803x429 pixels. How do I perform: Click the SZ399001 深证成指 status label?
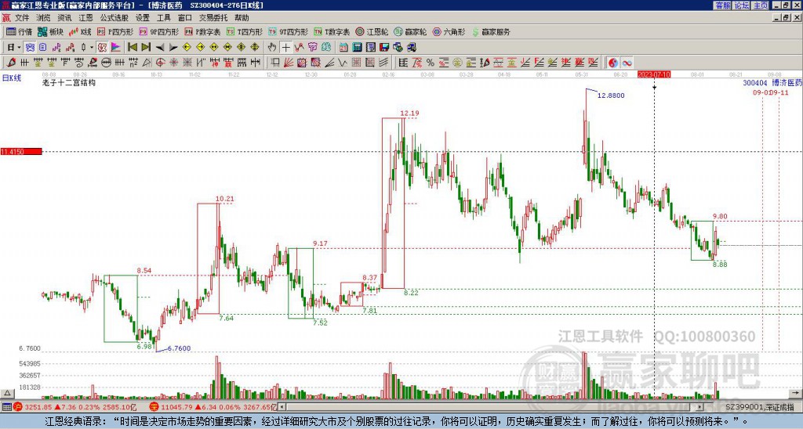[759, 407]
